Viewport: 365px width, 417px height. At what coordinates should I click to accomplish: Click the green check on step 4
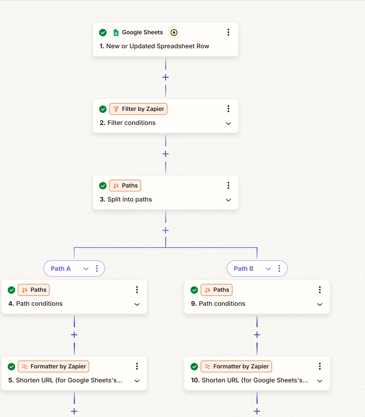tap(11, 290)
